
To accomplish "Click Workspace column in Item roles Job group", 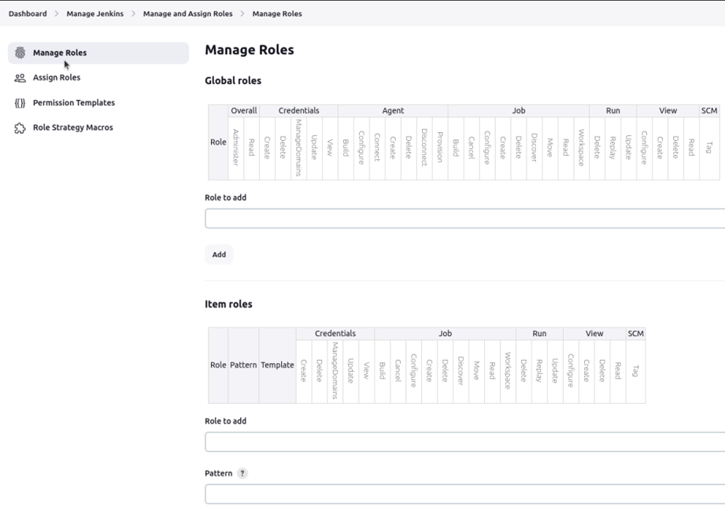I will pos(509,371).
